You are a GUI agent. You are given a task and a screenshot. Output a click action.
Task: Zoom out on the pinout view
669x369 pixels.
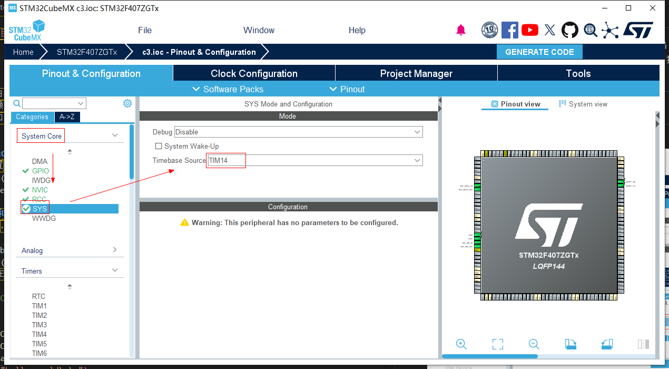[x=534, y=344]
